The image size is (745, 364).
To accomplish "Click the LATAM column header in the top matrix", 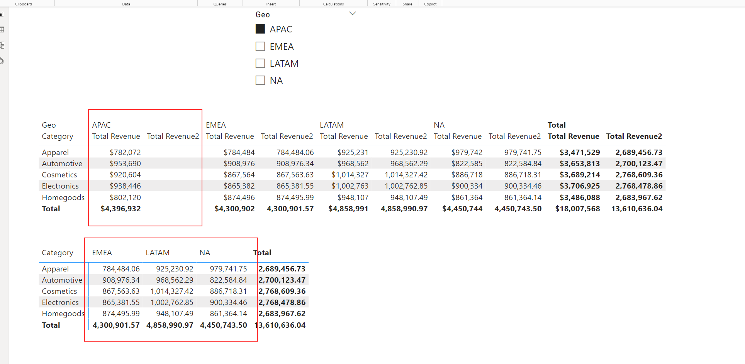I will click(332, 125).
